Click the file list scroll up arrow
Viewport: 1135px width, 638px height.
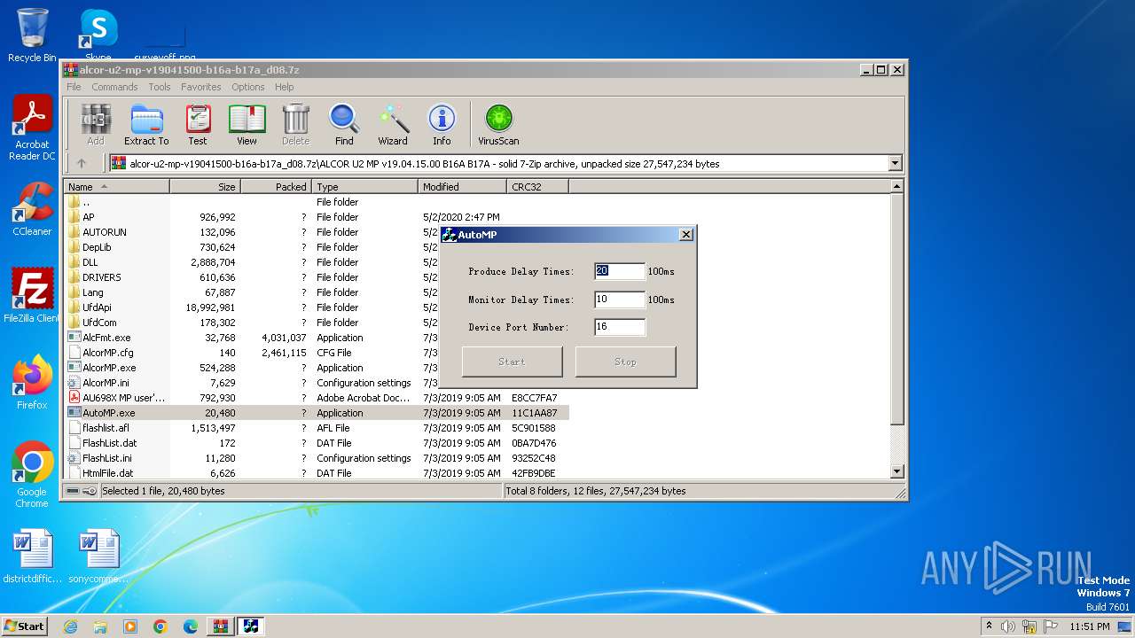click(x=896, y=187)
